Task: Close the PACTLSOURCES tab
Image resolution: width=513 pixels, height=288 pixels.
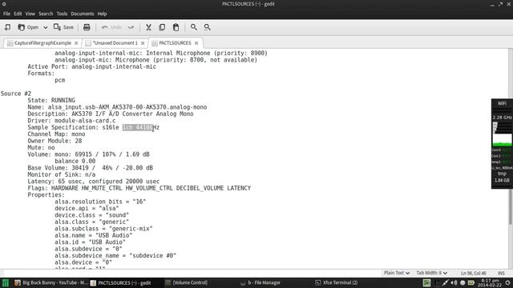Action: 196,43
